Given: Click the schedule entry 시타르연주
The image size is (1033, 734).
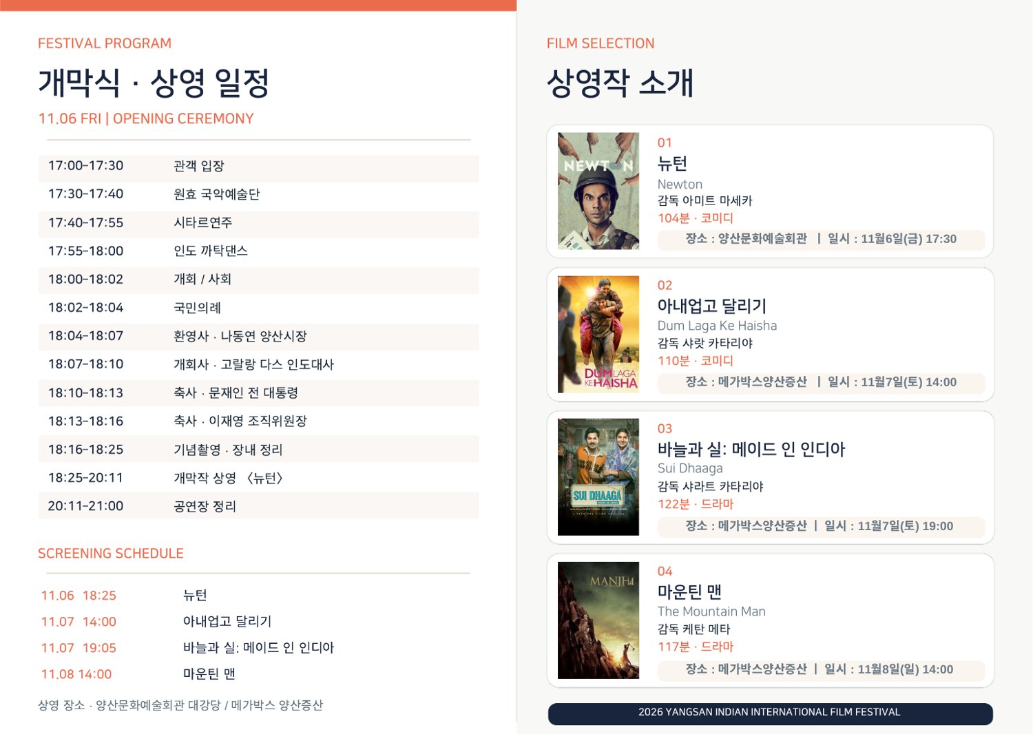Looking at the screenshot, I should [x=203, y=222].
